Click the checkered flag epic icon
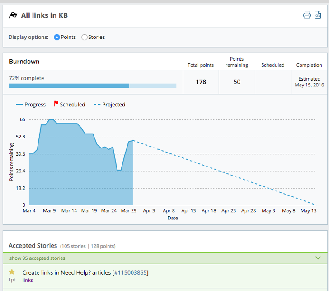The image size is (329, 291). click(13, 15)
